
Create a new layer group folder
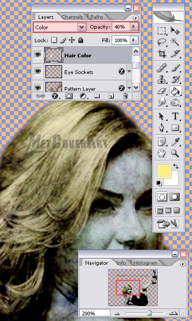click(97, 96)
